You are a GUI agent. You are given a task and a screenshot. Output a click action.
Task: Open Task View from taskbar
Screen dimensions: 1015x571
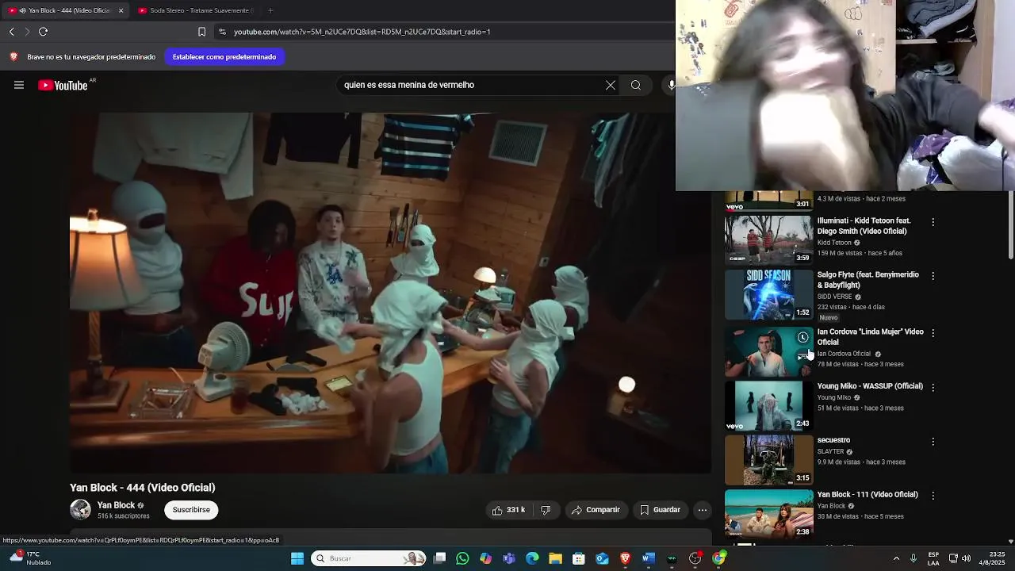pyautogui.click(x=440, y=558)
